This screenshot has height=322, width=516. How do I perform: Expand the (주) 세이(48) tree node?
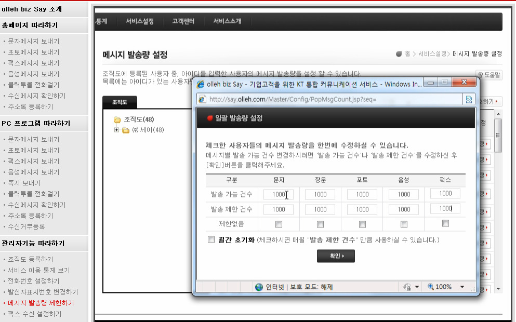116,130
